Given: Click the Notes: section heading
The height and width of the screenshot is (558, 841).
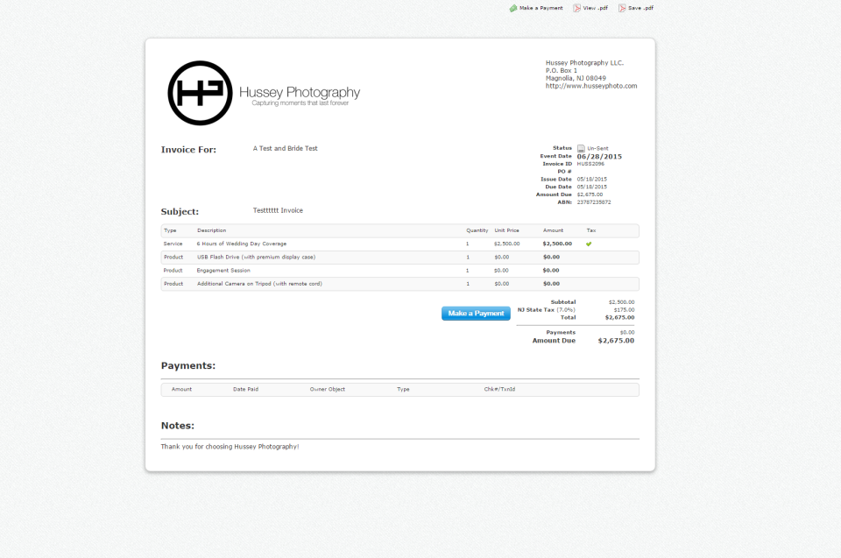Looking at the screenshot, I should pos(178,426).
